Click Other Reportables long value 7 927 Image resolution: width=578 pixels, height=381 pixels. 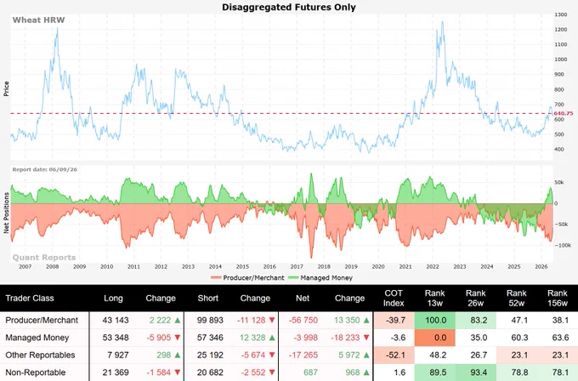click(x=118, y=355)
